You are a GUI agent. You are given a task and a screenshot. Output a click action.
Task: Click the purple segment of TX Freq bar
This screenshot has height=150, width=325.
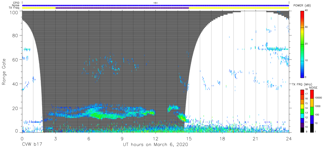(122, 8)
